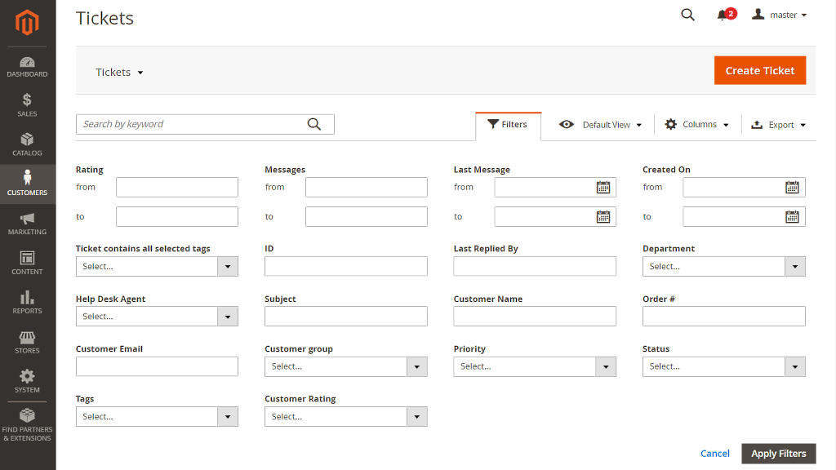836x470 pixels.
Task: Toggle the Filters tab
Action: coord(508,125)
